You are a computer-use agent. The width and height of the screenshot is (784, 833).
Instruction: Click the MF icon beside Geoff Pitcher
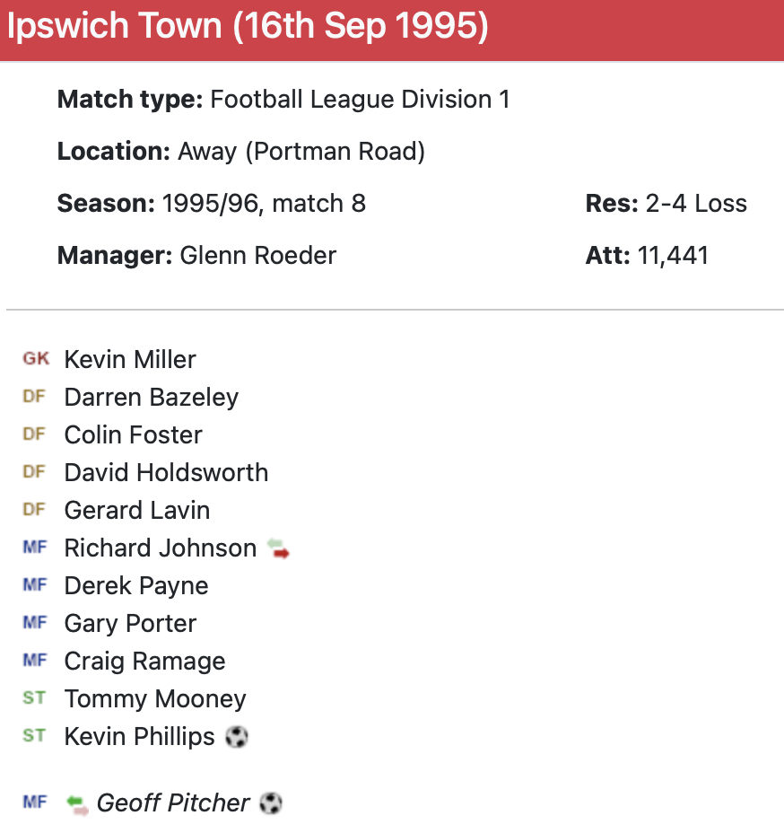click(34, 802)
